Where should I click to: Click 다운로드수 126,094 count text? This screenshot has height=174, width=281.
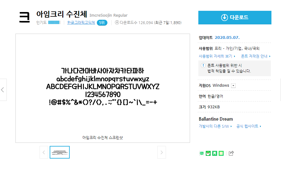[x=136, y=23]
